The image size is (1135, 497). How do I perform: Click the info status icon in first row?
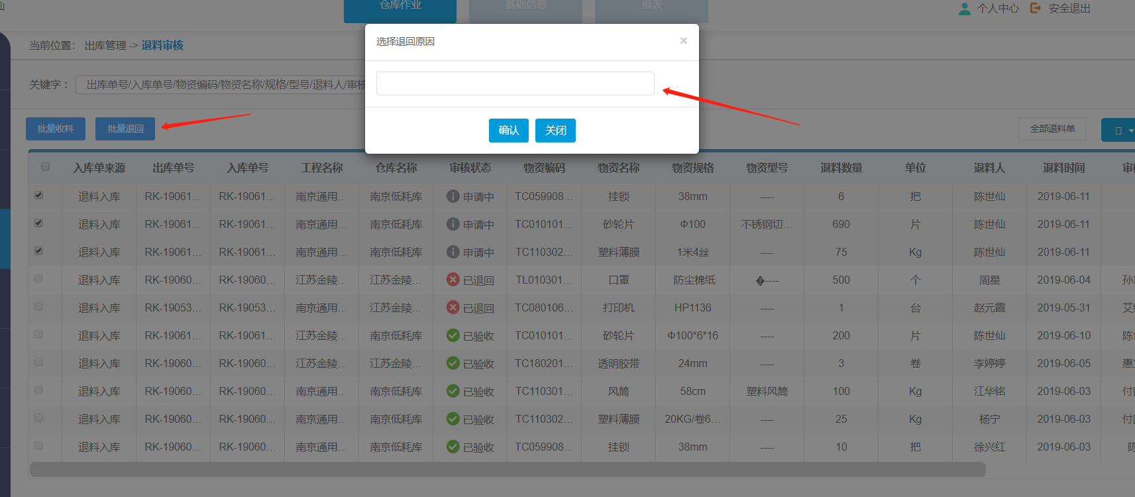(453, 196)
